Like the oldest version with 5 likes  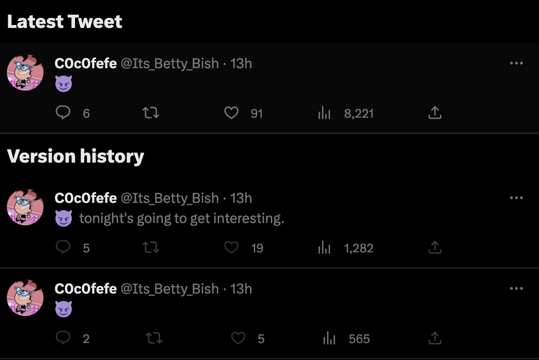click(x=238, y=338)
